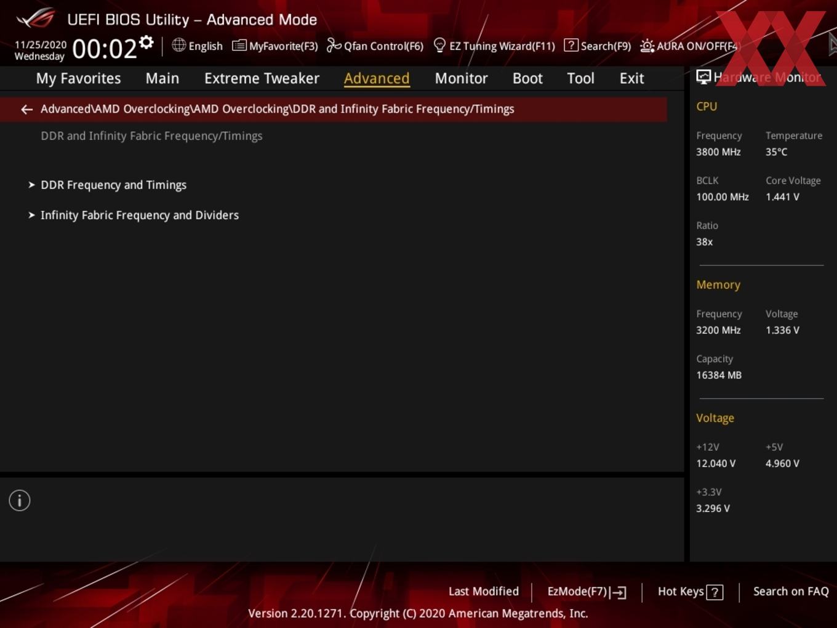Screen dimensions: 837x628
Task: Click the settings gear next to the clock
Action: click(146, 42)
